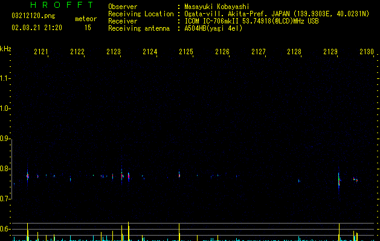Viewport: 380px width, 241px height.
Task: Click the meteor echo just before 2125
Action: (179, 175)
